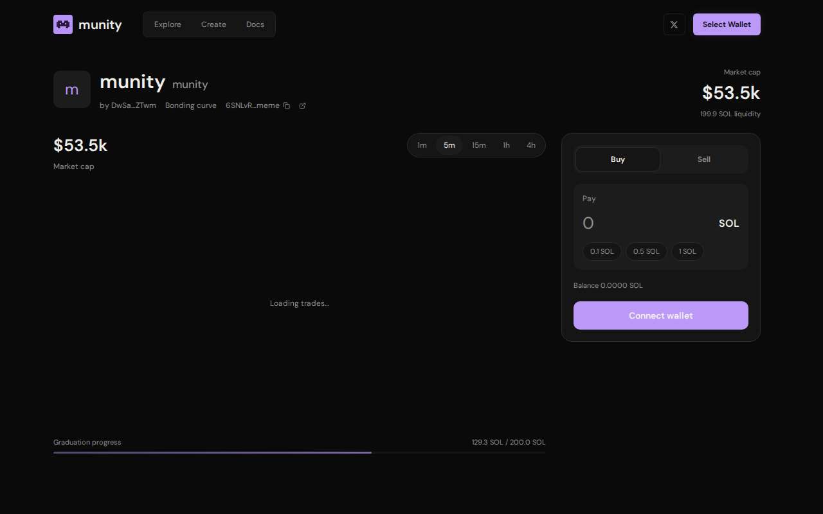Screen dimensions: 823x514
Task: Click the SOL currency label in Pay box
Action: pos(729,224)
